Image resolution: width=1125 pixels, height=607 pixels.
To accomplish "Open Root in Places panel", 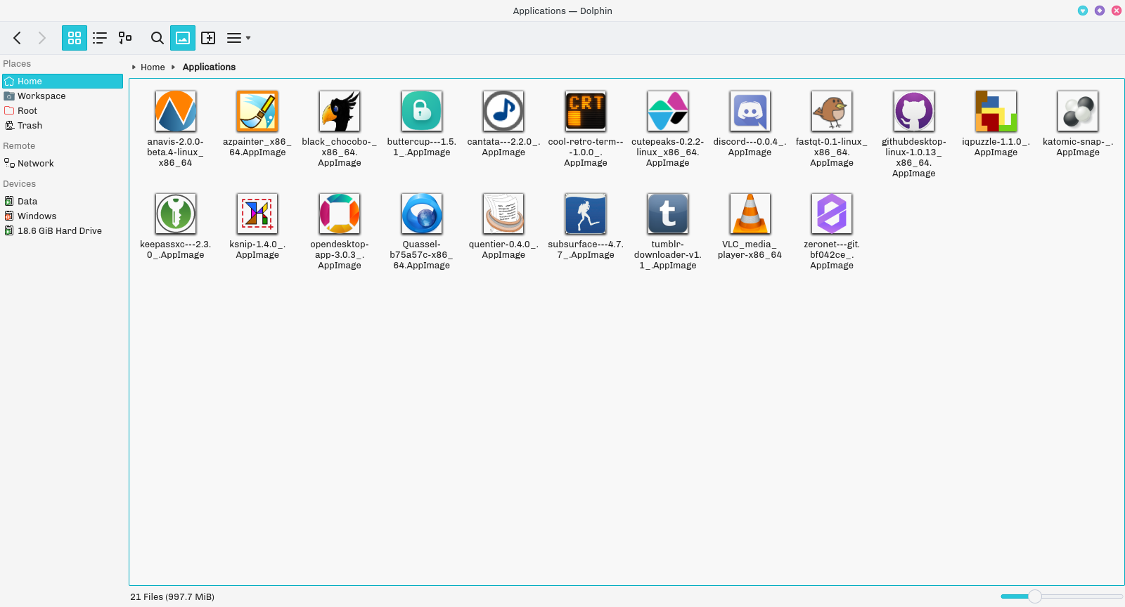I will click(x=63, y=111).
